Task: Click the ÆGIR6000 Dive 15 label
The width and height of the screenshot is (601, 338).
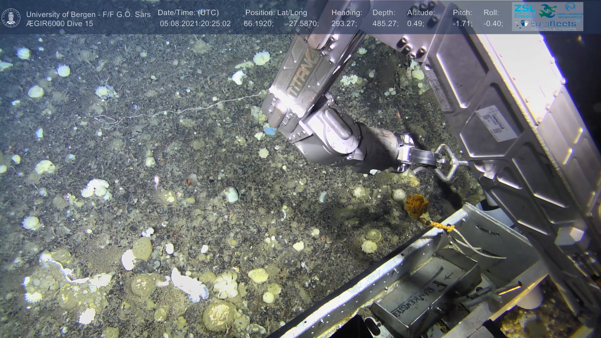Action: [x=59, y=23]
